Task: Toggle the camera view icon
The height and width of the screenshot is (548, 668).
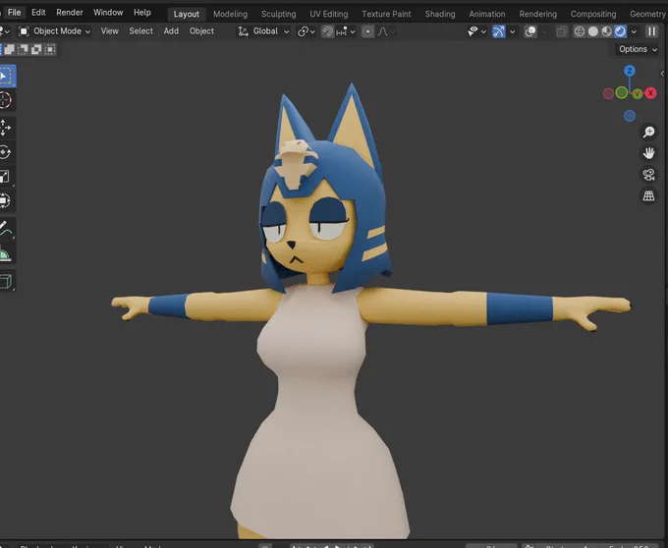Action: coord(648,175)
